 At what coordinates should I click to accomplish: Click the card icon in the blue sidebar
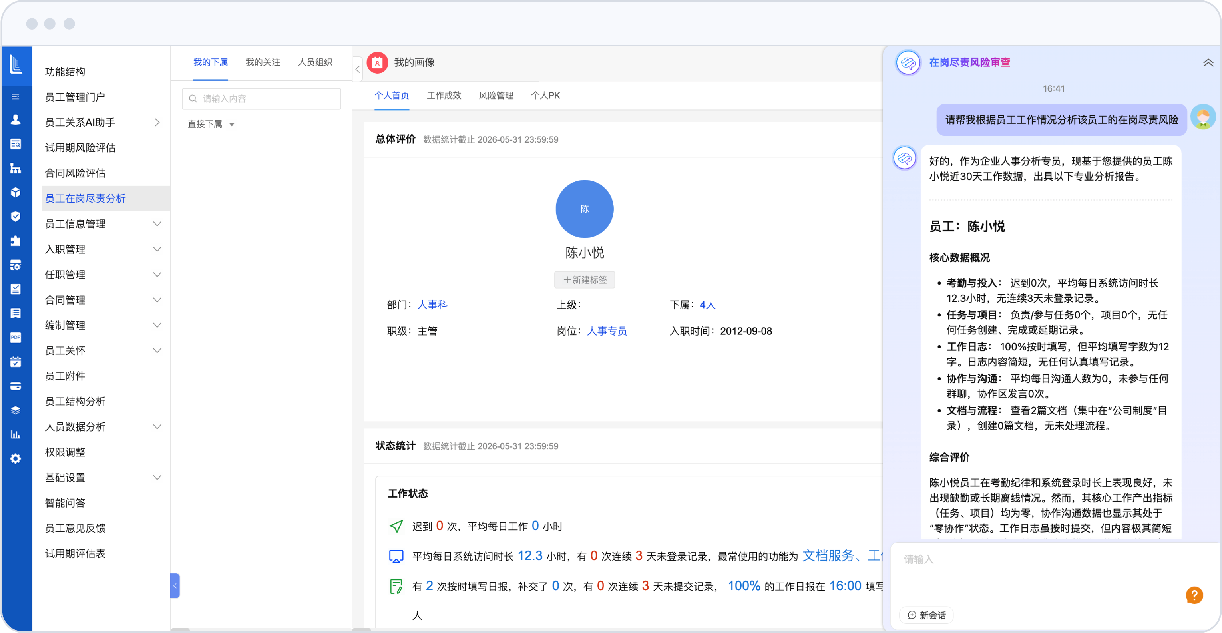point(16,386)
